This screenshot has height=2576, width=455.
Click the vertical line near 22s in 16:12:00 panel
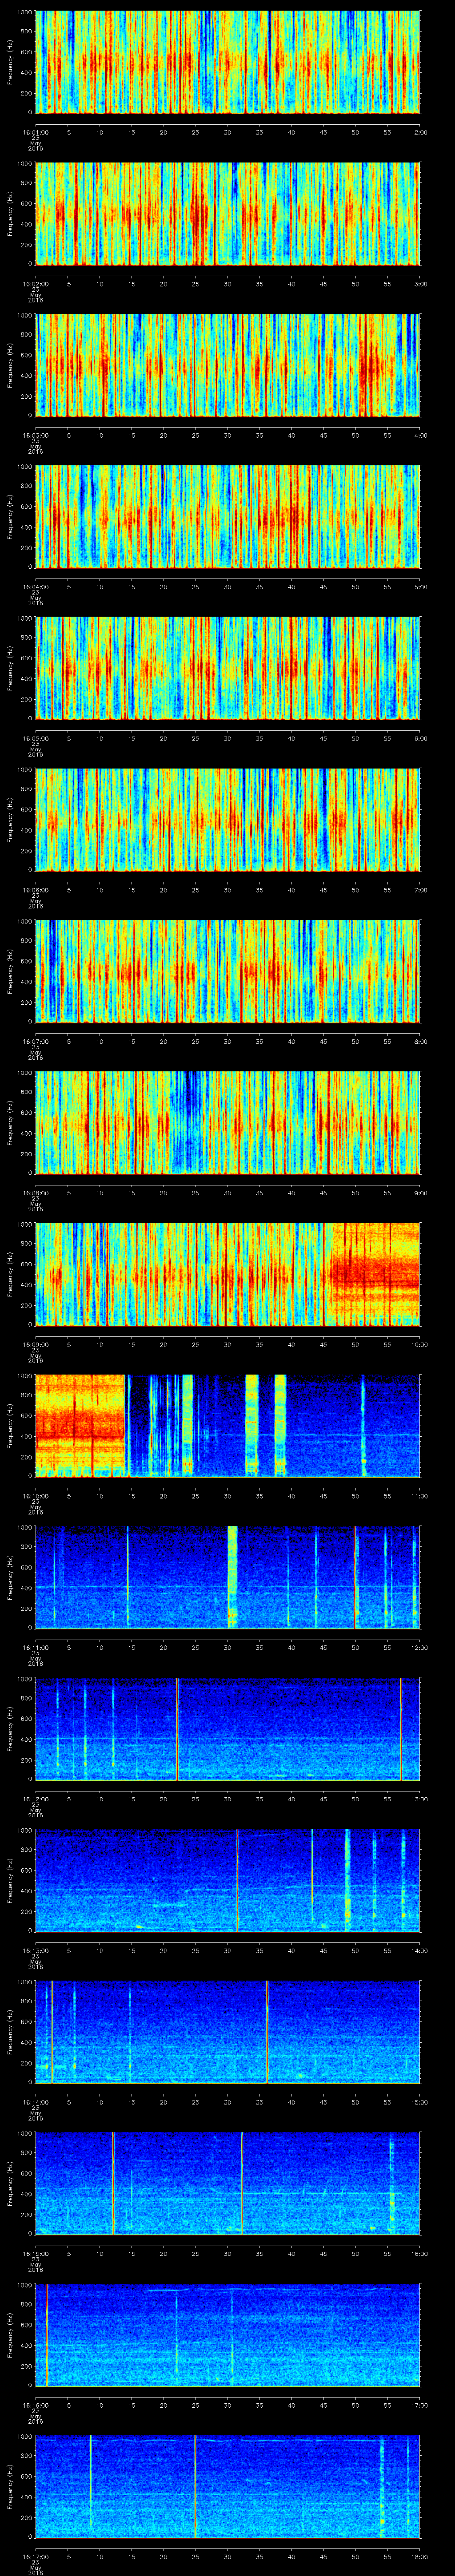point(177,1728)
